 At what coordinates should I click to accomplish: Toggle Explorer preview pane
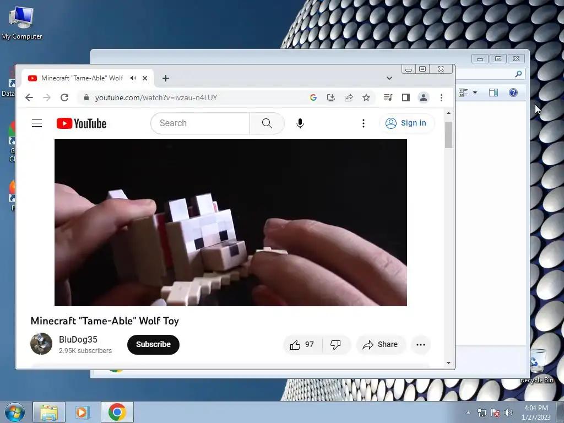pyautogui.click(x=493, y=93)
